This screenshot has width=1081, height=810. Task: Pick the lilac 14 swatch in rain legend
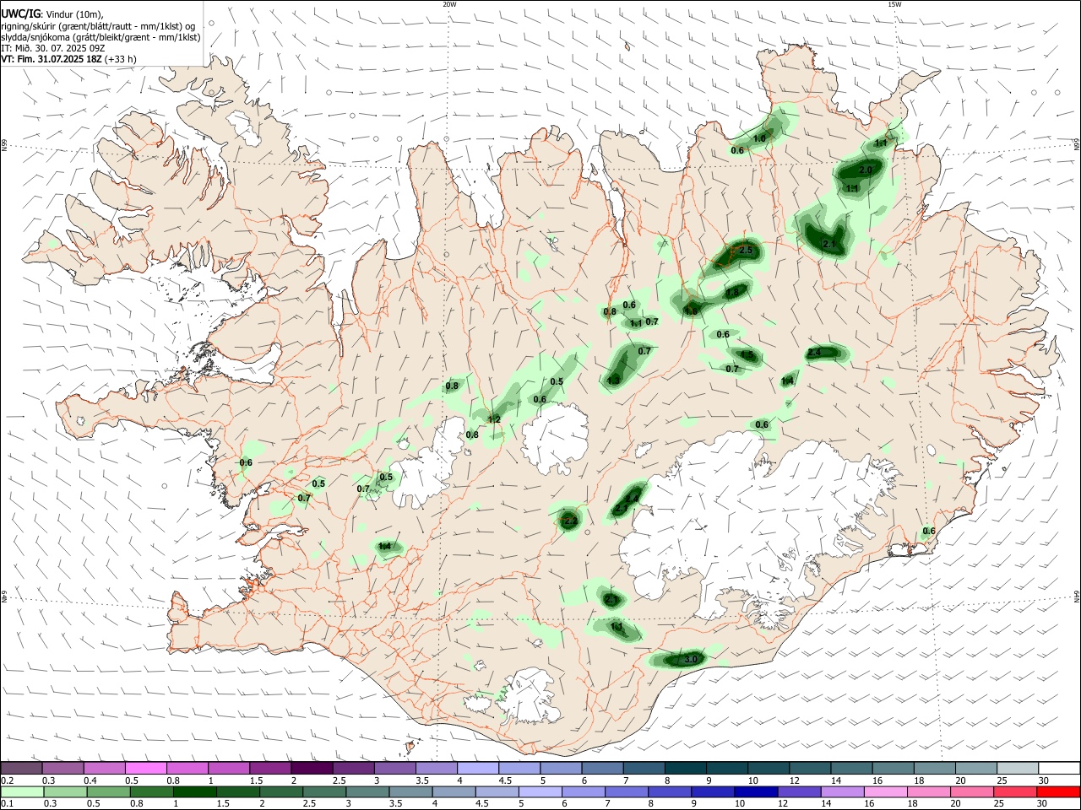(842, 792)
